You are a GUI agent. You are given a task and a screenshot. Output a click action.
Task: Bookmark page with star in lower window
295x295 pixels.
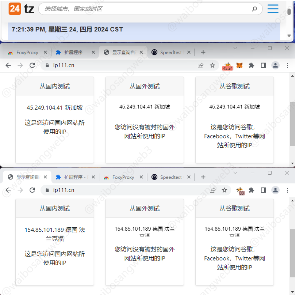pos(224,190)
